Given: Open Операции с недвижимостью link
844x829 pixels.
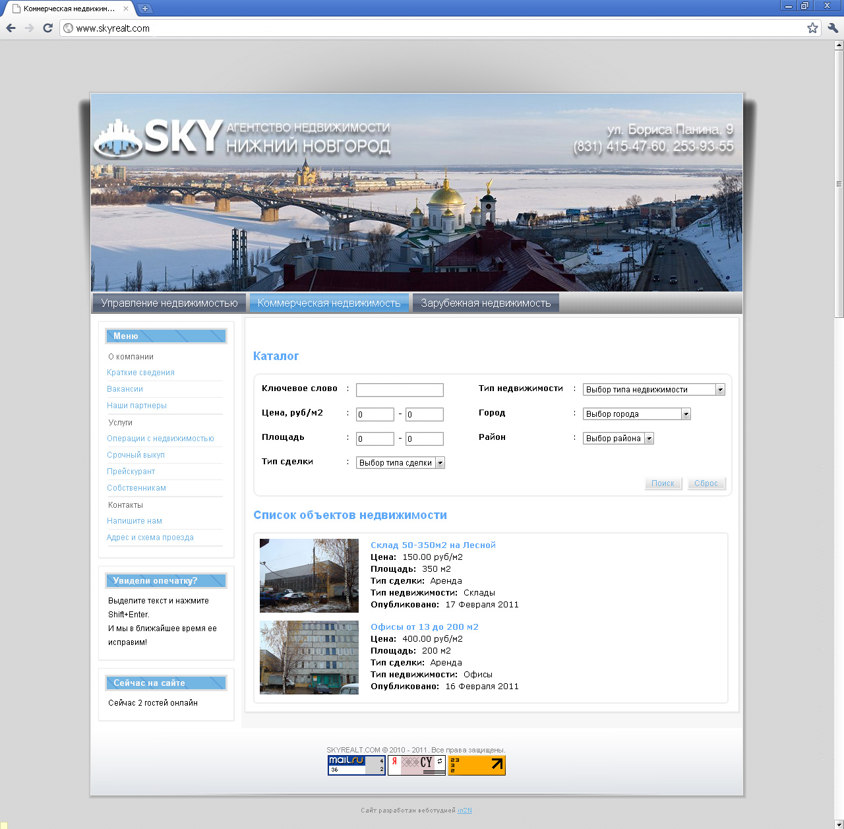Looking at the screenshot, I should (160, 439).
